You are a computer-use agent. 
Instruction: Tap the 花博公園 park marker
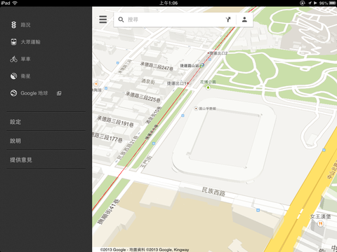tap(208, 87)
